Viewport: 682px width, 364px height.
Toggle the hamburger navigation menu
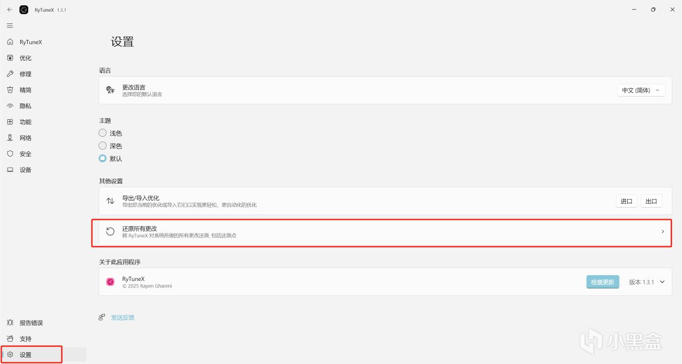click(10, 26)
